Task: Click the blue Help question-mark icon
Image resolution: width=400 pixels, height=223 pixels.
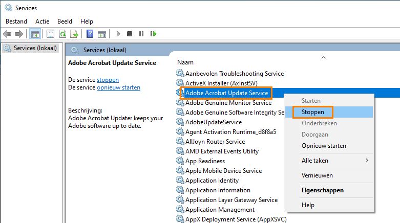Action: pyautogui.click(x=90, y=34)
